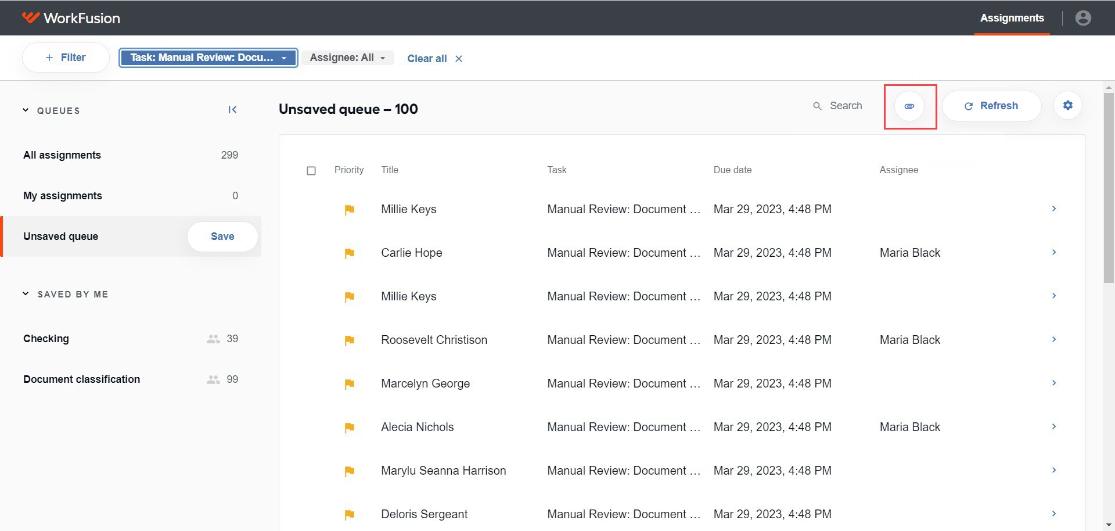Click the Unsaved queue – 100 heading

click(348, 109)
